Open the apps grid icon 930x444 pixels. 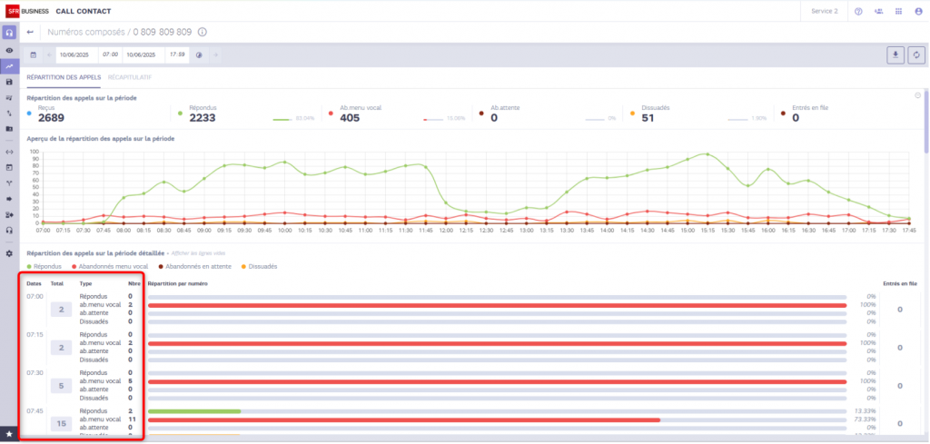click(x=898, y=11)
